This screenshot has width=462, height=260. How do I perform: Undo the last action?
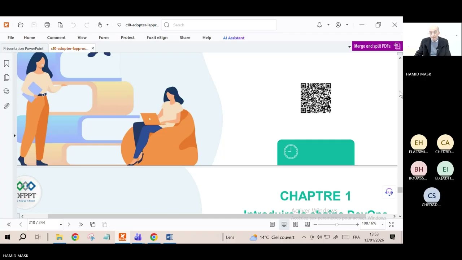pos(73,25)
